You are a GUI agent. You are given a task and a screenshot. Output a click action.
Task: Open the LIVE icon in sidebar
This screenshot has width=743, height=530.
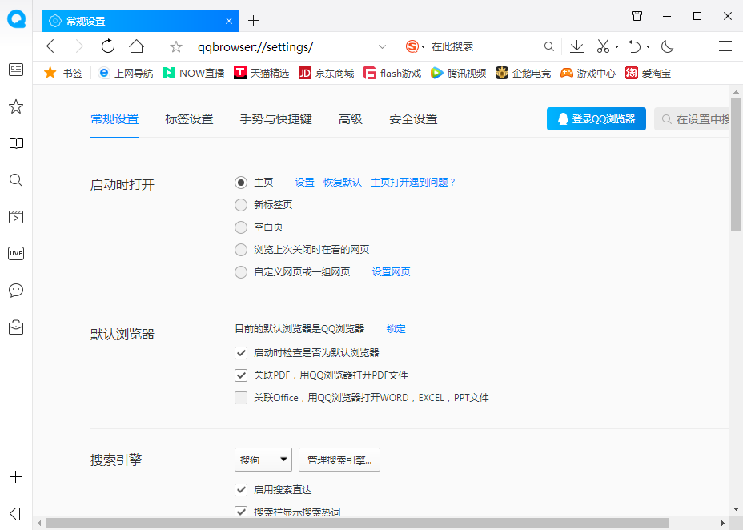pos(15,253)
